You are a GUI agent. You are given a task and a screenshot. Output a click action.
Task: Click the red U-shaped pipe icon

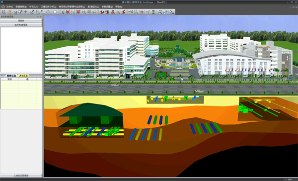click(x=142, y=12)
